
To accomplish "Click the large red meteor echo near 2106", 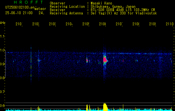I will tap(105, 60).
